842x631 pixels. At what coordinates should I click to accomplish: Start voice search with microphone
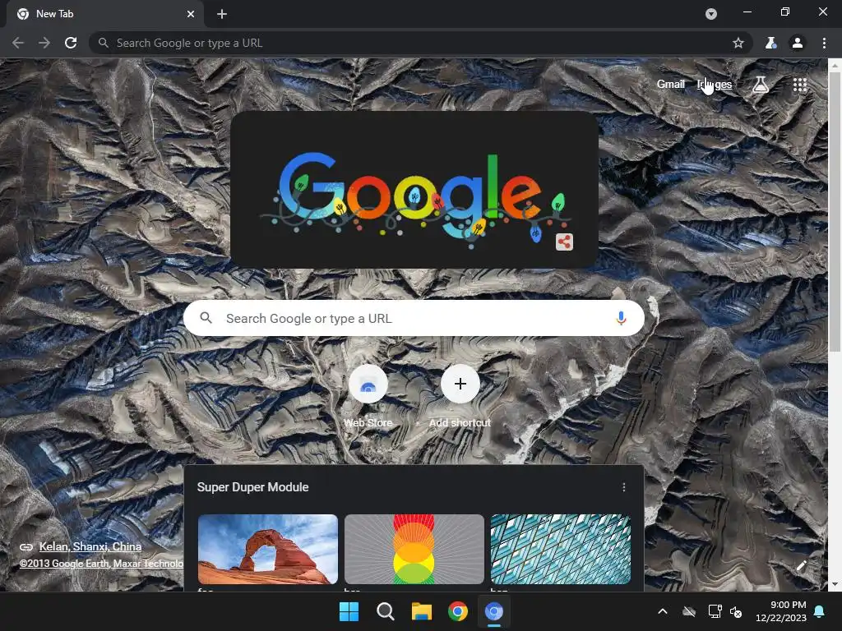[x=621, y=318]
